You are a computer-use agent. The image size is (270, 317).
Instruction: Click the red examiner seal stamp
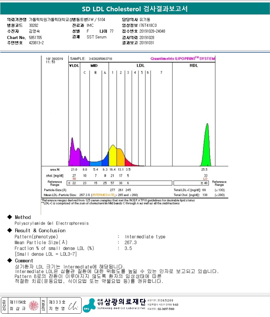click(33, 305)
